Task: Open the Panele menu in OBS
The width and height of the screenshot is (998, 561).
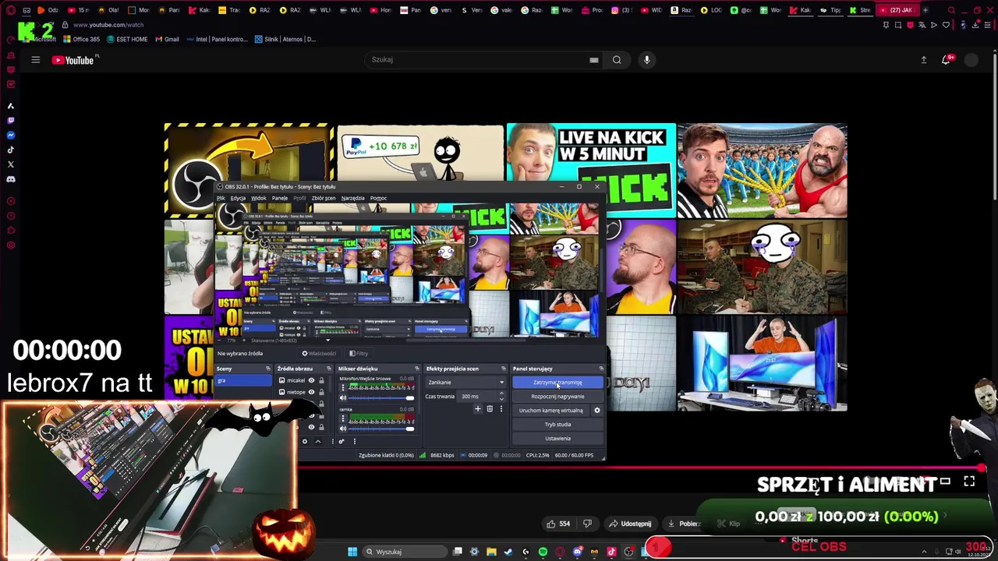Action: pyautogui.click(x=279, y=198)
